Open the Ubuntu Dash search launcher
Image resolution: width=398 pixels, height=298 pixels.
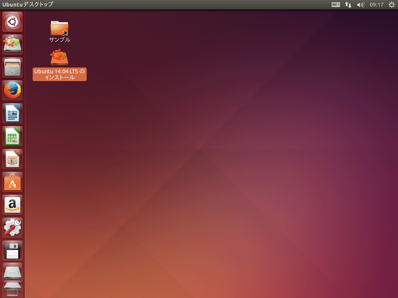coord(12,22)
